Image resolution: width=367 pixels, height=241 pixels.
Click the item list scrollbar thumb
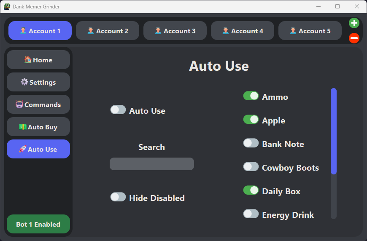(334, 131)
